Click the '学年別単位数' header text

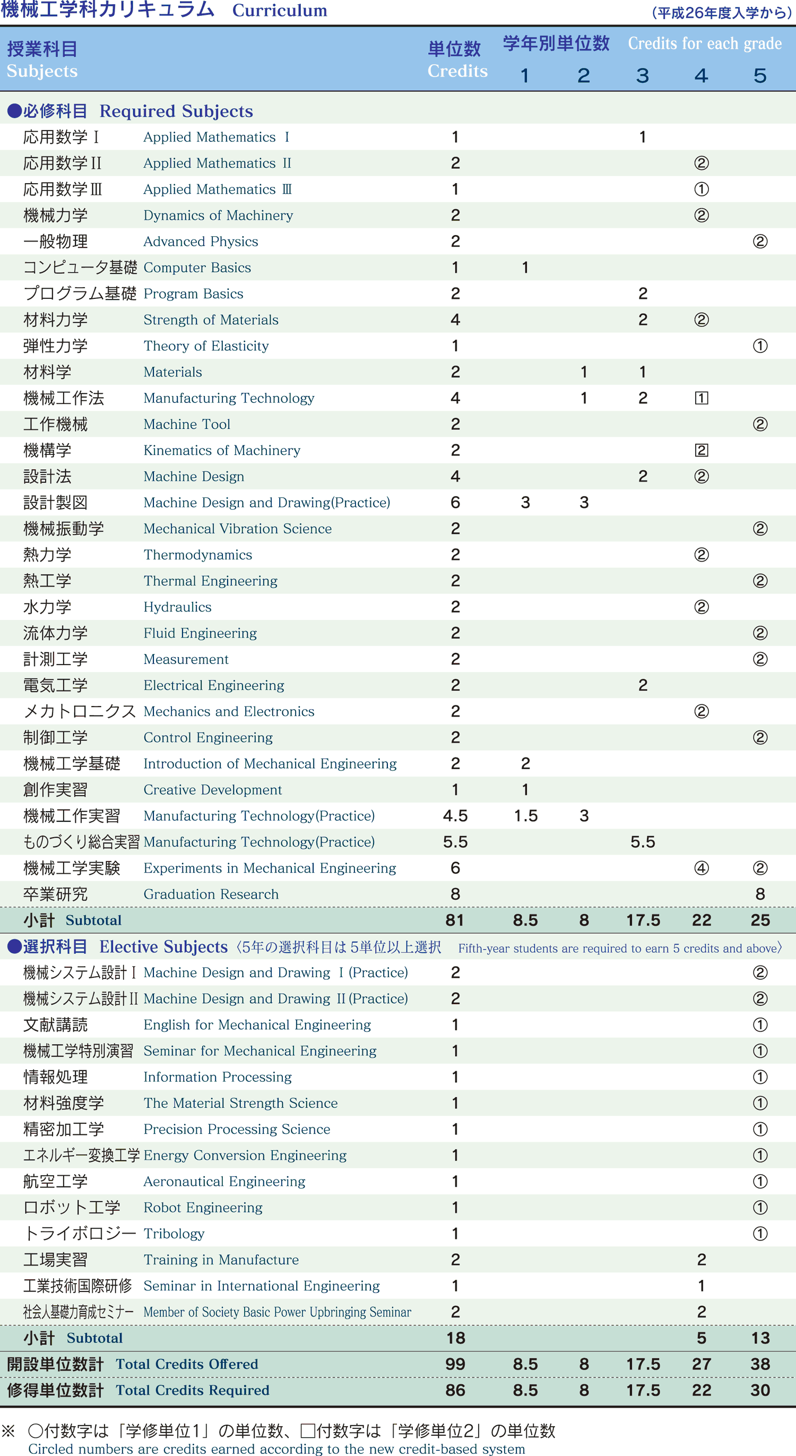click(x=557, y=43)
